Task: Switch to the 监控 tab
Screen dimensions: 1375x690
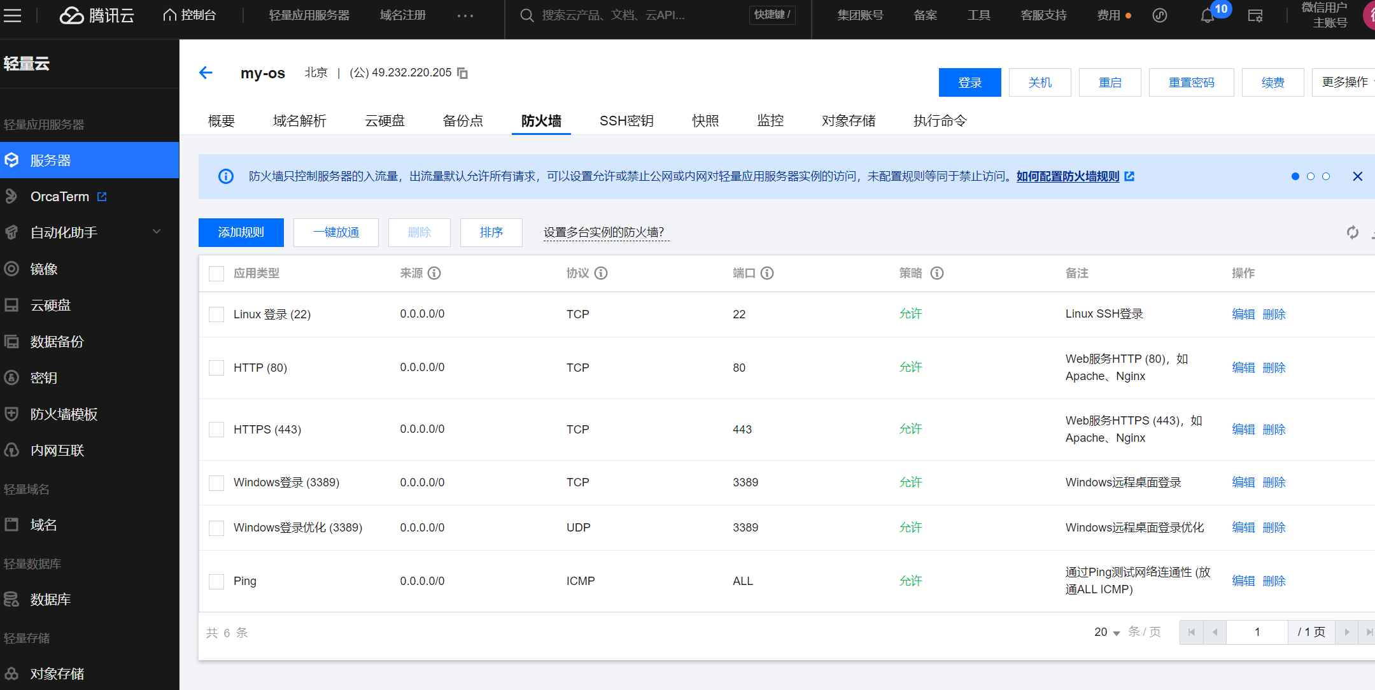Action: pyautogui.click(x=770, y=121)
